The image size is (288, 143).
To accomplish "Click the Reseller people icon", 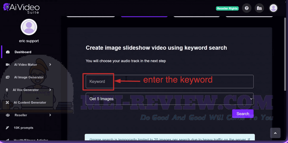I will [8, 115].
